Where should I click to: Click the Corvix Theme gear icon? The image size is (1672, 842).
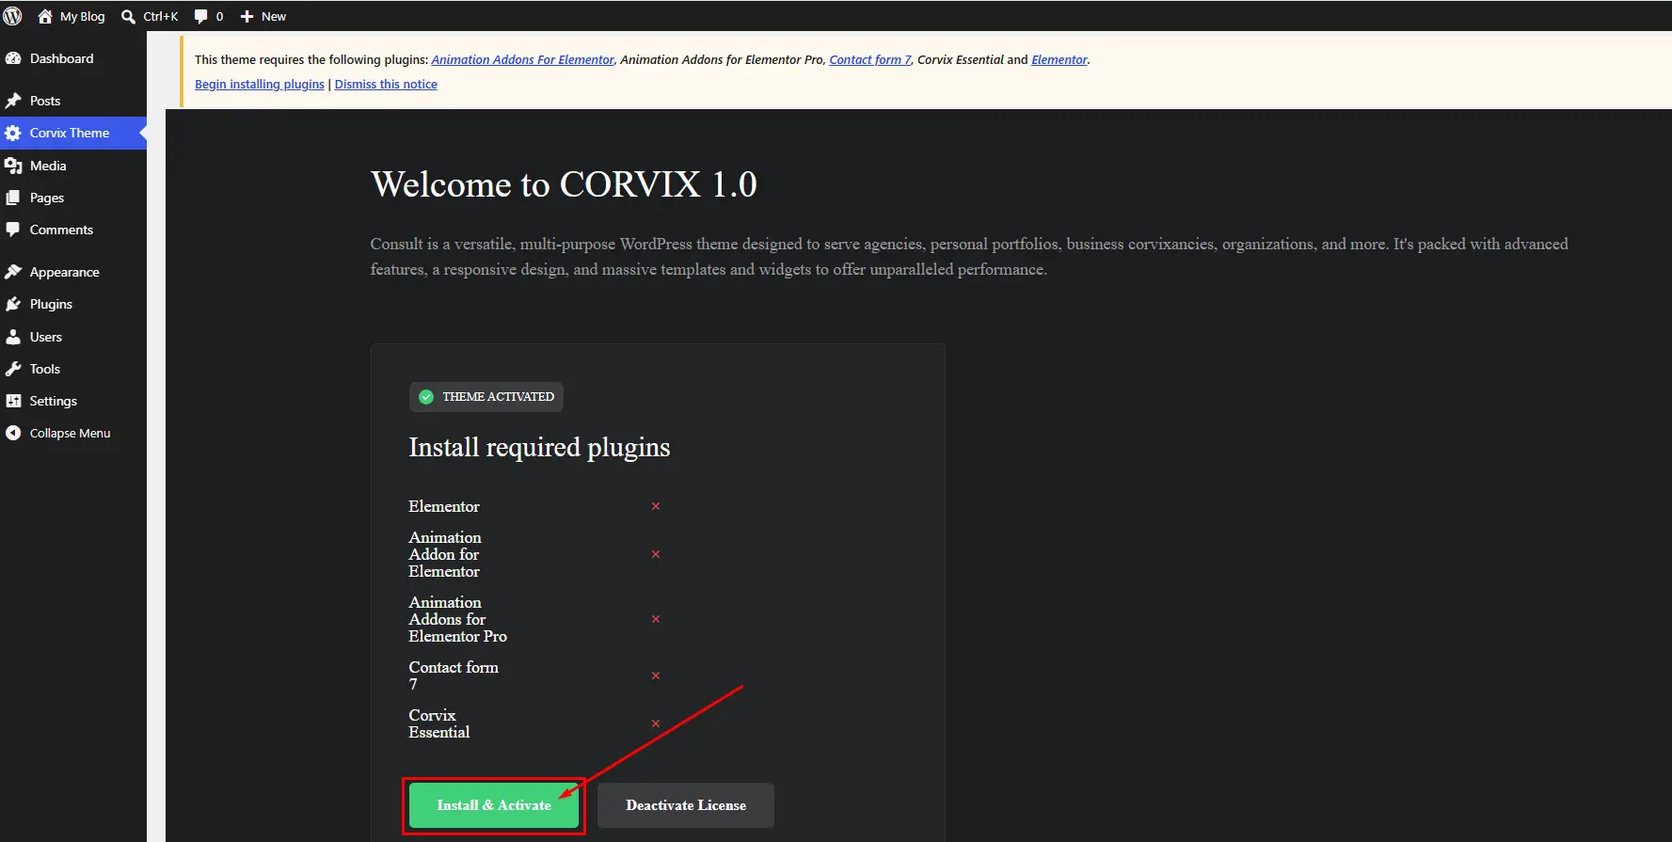tap(13, 133)
